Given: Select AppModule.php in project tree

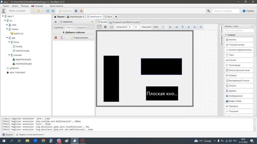Looking at the screenshot, I should point(22,60).
